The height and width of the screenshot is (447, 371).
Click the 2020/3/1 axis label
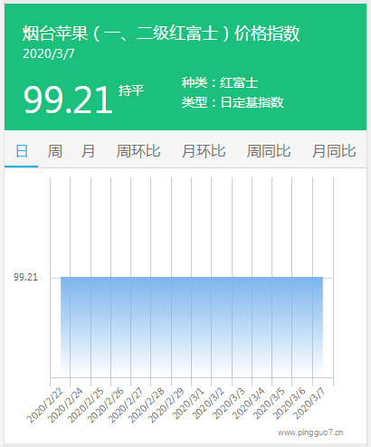(188, 404)
